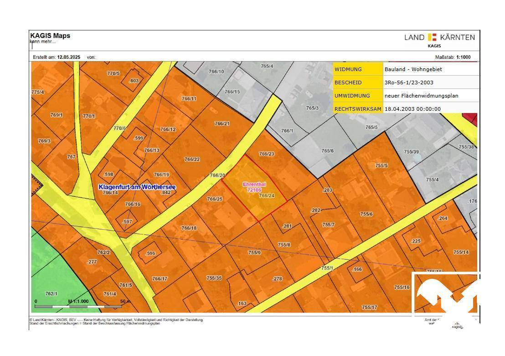This screenshot has width=505, height=356.
Task: Click parcel label 766/13
Action: (x=152, y=150)
